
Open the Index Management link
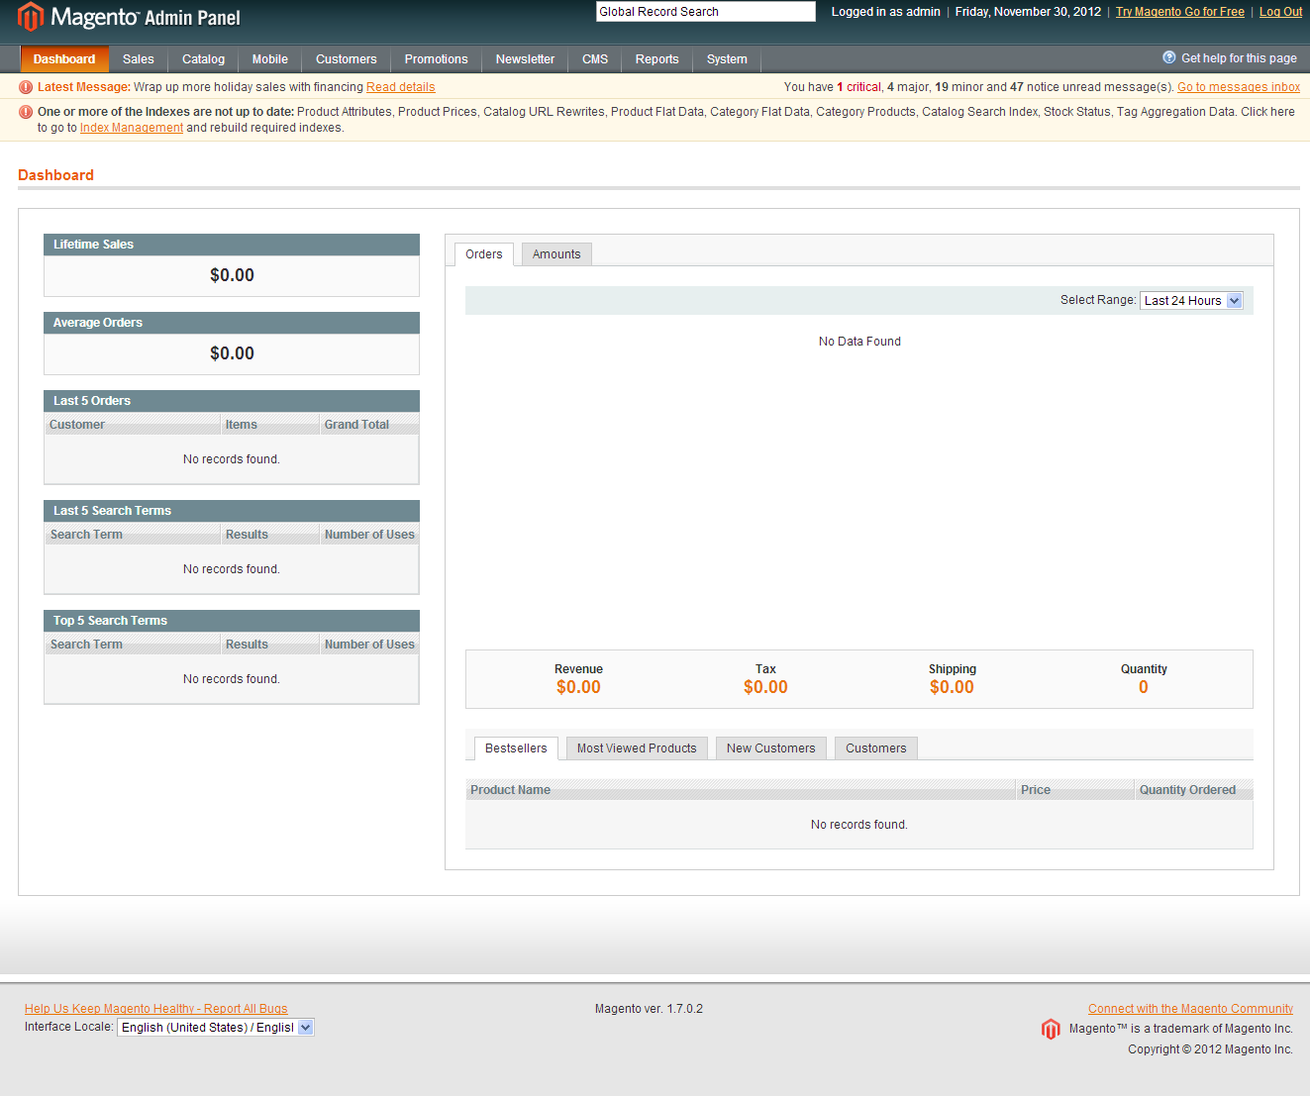tap(132, 128)
